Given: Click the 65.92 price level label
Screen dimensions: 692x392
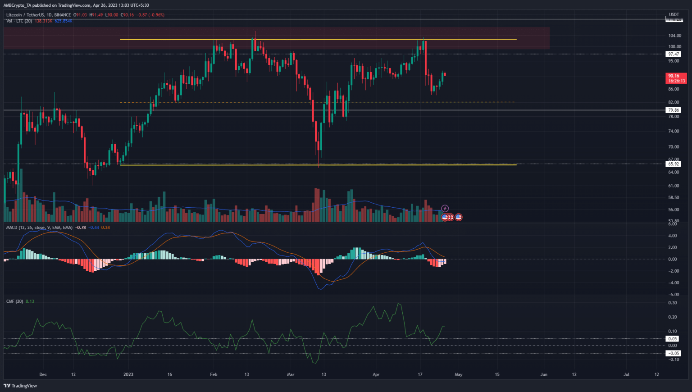Looking at the screenshot, I should click(x=674, y=164).
